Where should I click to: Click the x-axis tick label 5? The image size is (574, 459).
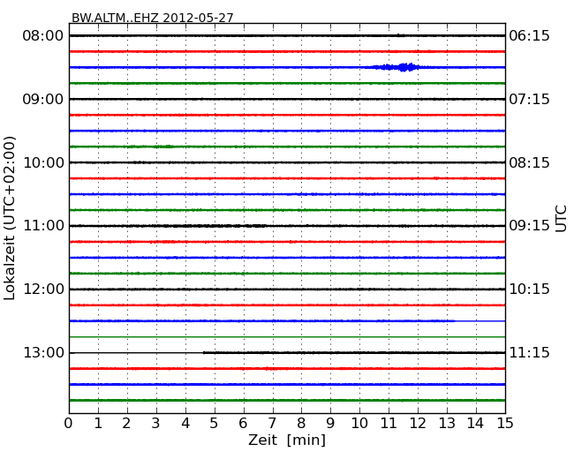click(x=215, y=423)
